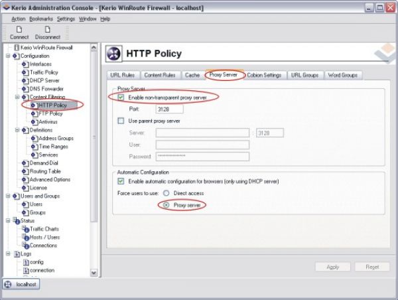Click the HTTP Policy header icon

[x=113, y=54]
